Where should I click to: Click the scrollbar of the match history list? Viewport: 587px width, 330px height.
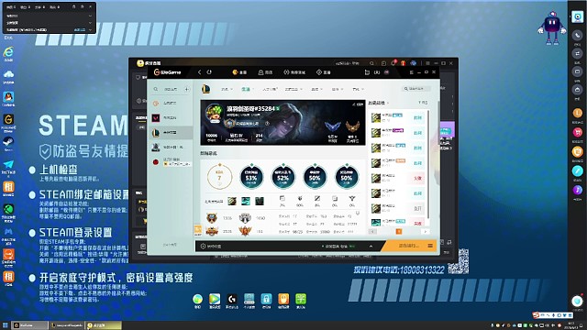[428, 165]
